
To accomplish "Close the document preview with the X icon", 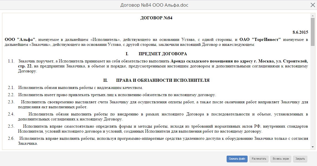I will [x=313, y=5].
